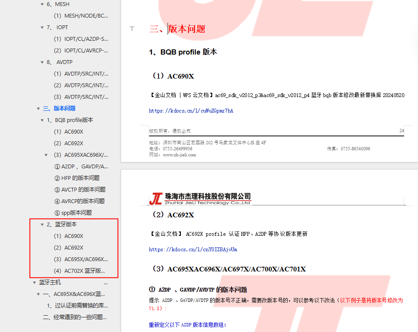Collapse the 6、MESH outline section
Screen dimensions: 418x332
[x=42, y=4]
